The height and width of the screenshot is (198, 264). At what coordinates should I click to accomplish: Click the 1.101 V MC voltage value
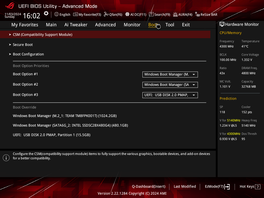225,87
